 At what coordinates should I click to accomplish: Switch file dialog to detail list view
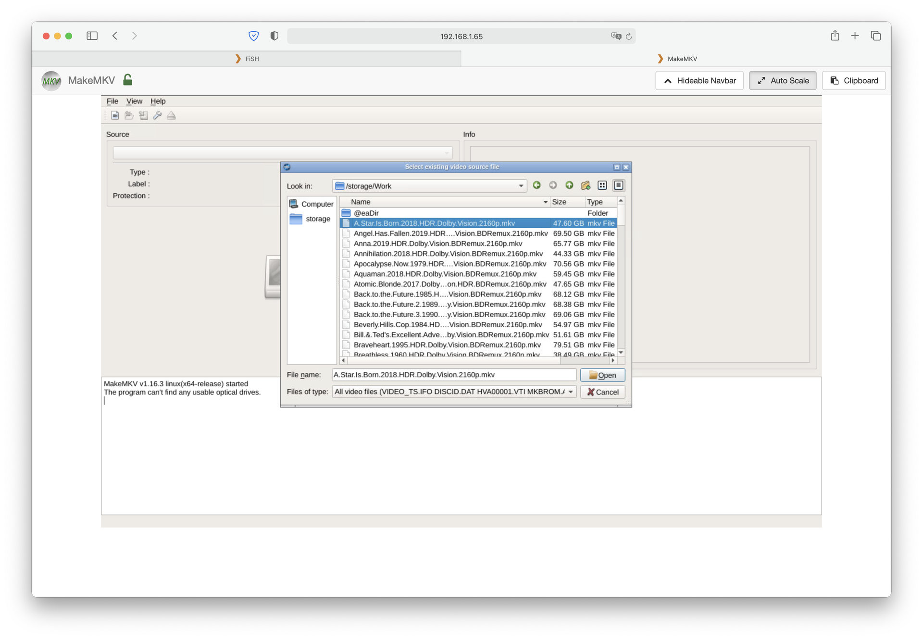tap(618, 185)
